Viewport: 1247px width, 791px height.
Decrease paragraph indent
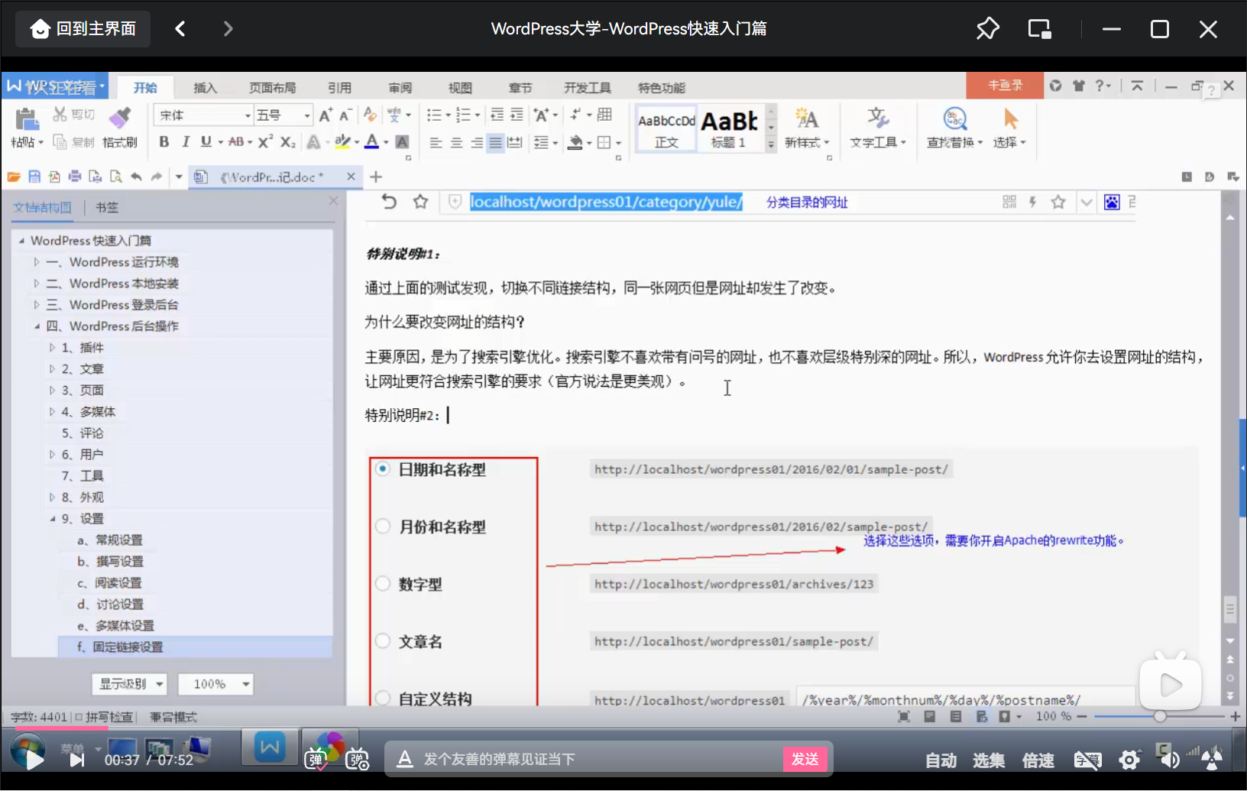pos(497,115)
